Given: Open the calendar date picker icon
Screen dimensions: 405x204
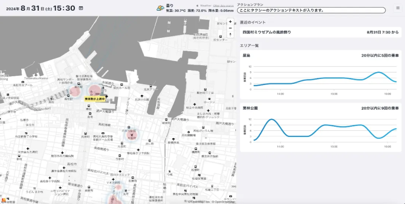Looking at the screenshot, I should pyautogui.click(x=81, y=8).
